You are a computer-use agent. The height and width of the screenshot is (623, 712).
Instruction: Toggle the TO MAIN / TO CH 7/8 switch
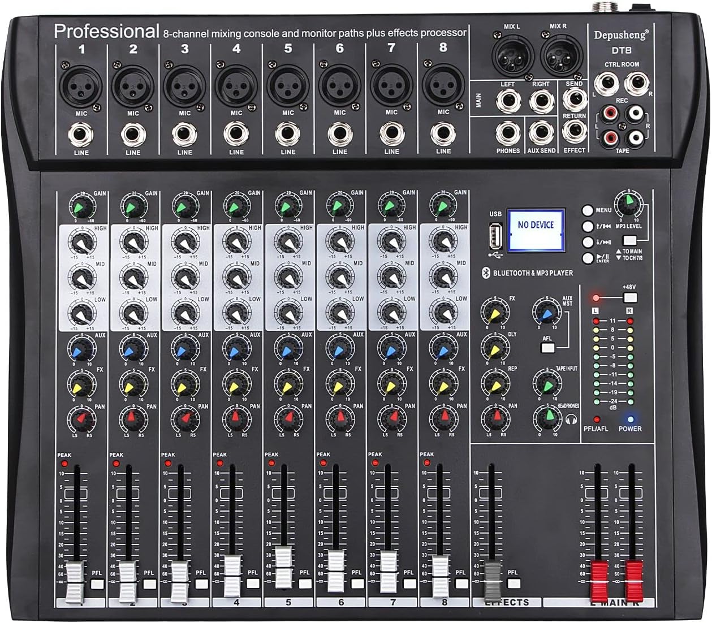click(630, 240)
